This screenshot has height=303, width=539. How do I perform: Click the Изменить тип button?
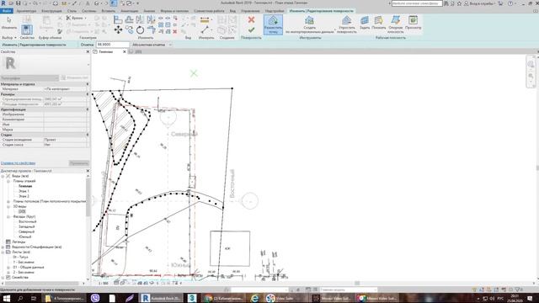75,78
